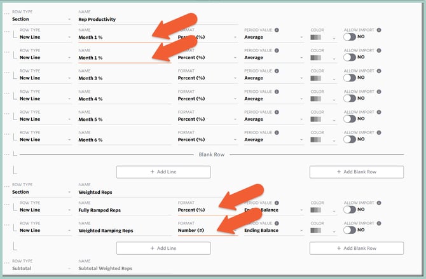
Task: Toggle Allow Import for Month 3 % row
Action: pos(349,78)
